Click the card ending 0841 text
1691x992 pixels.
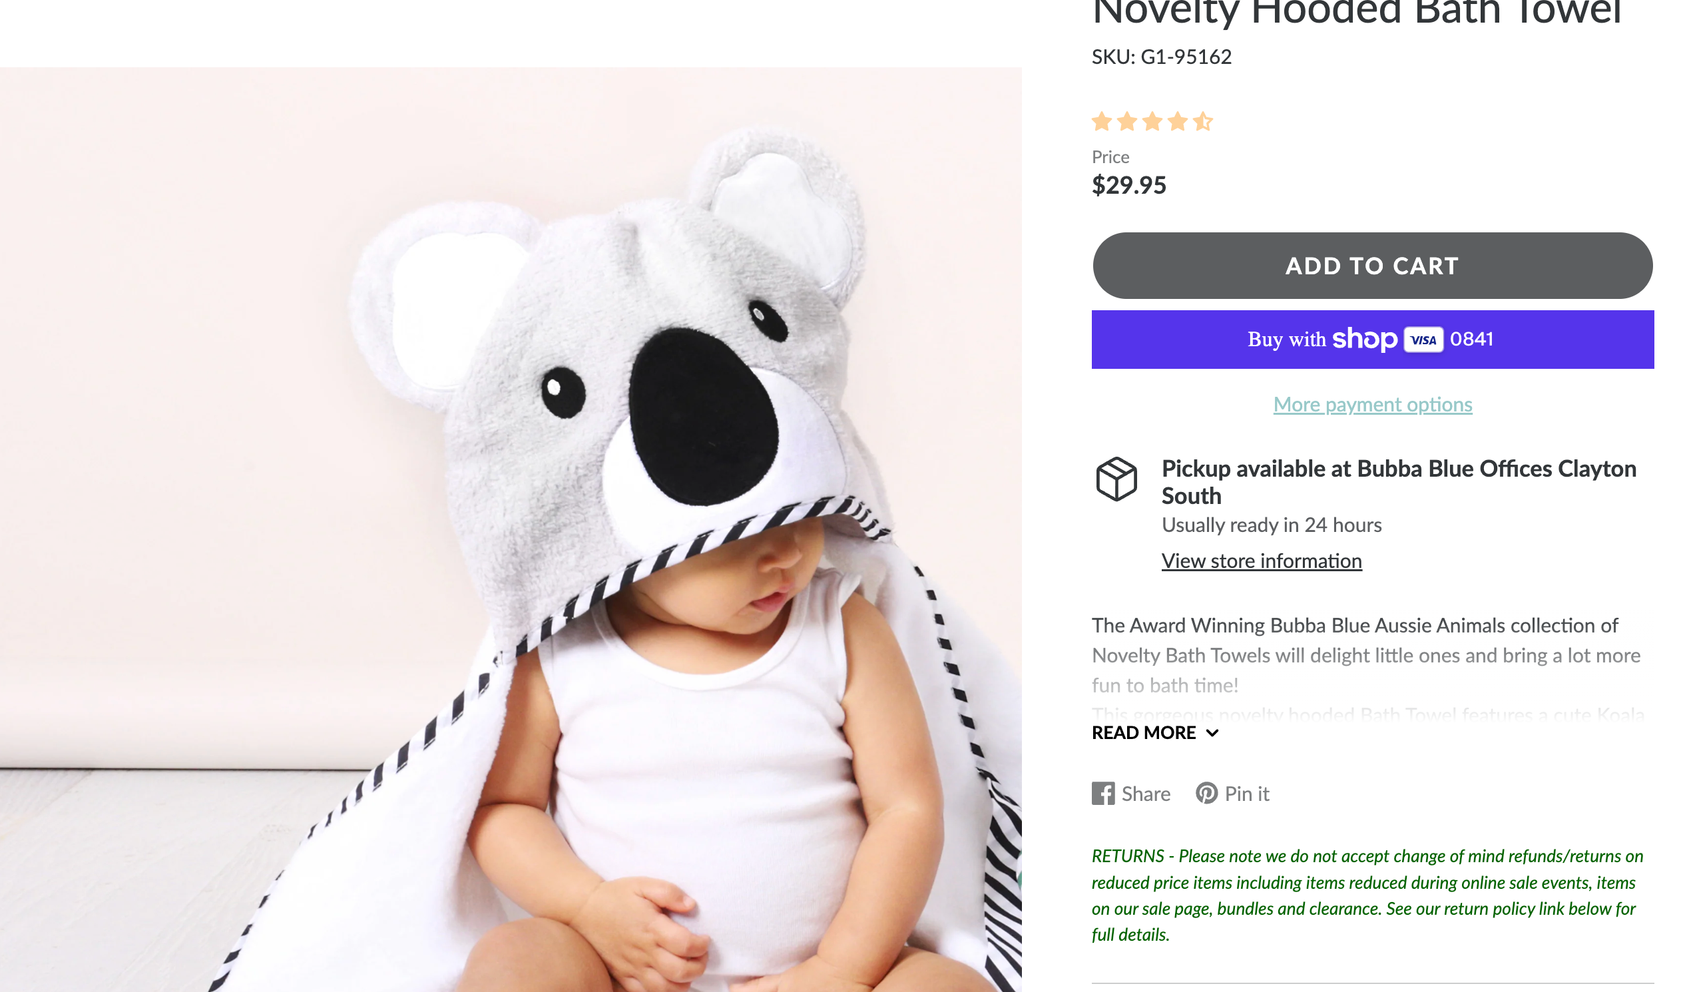pyautogui.click(x=1471, y=340)
